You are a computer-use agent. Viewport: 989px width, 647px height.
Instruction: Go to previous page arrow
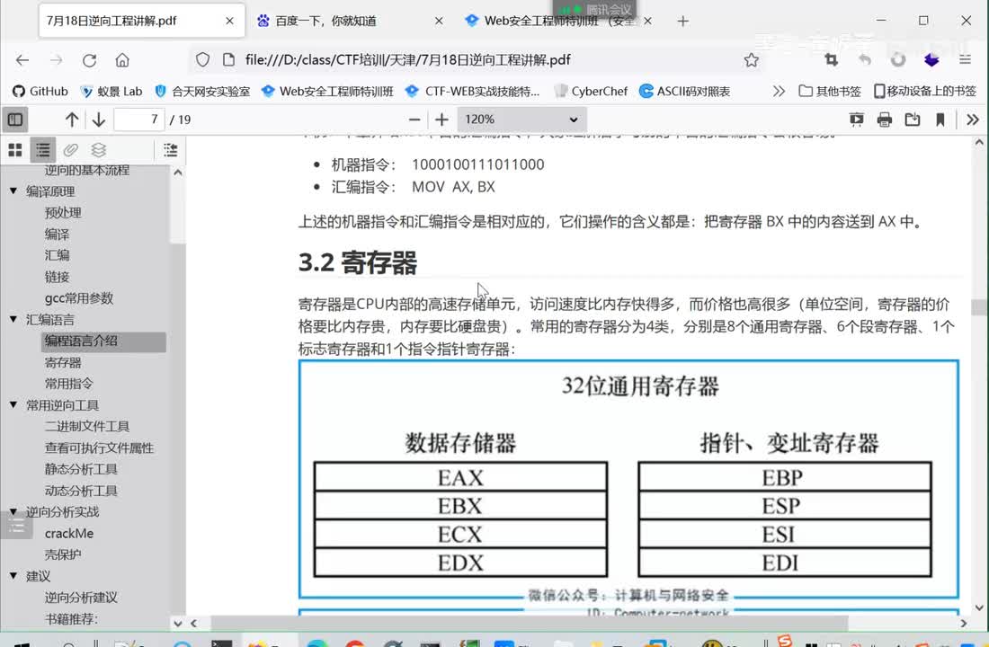tap(72, 120)
